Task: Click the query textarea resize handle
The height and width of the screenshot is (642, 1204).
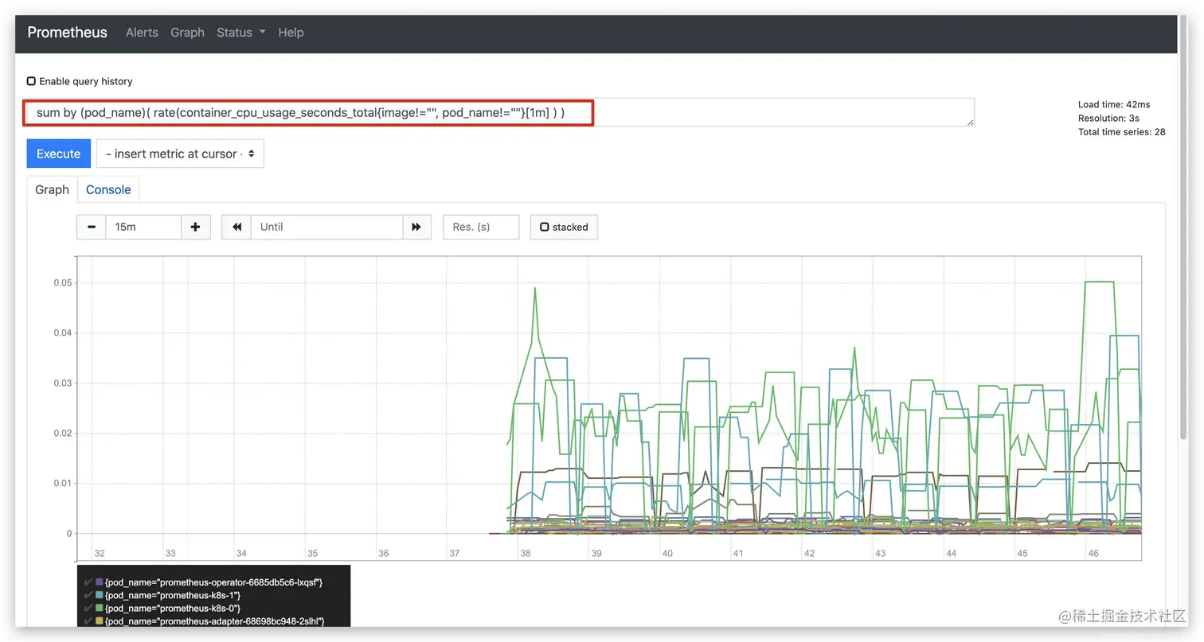Action: (x=970, y=122)
